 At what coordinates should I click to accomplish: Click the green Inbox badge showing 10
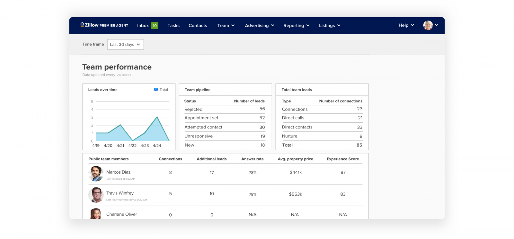155,26
